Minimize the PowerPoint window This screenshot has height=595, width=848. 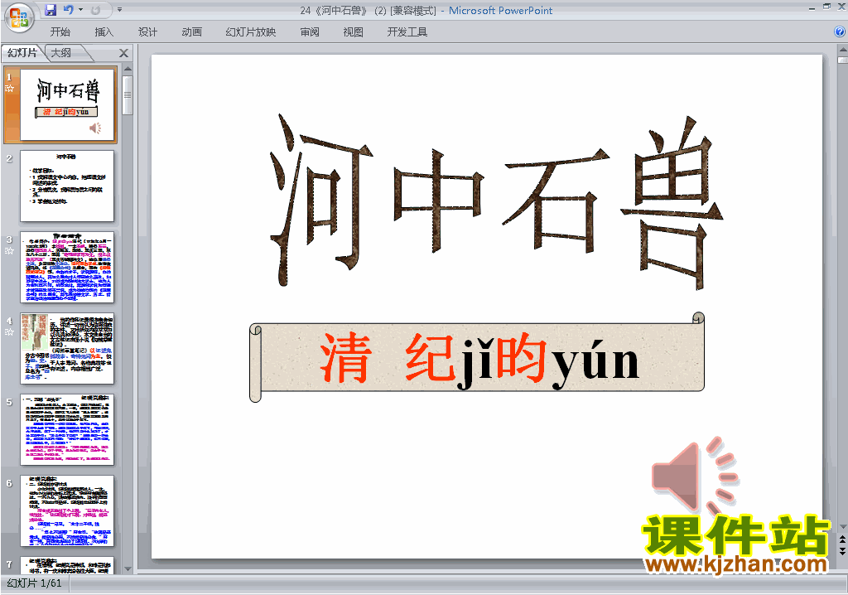click(812, 8)
